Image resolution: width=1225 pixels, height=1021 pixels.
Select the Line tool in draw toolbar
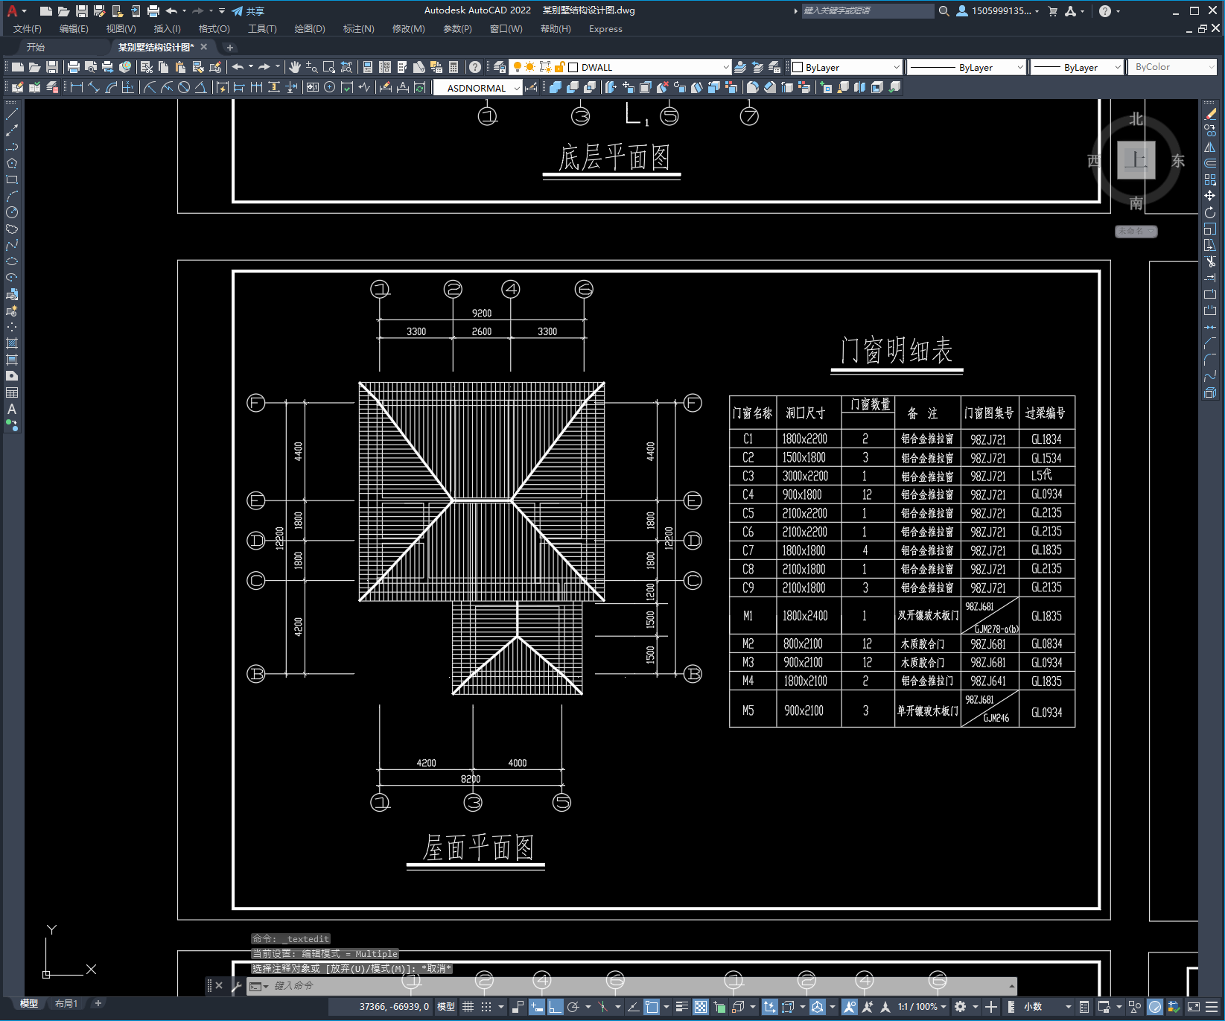coord(12,114)
